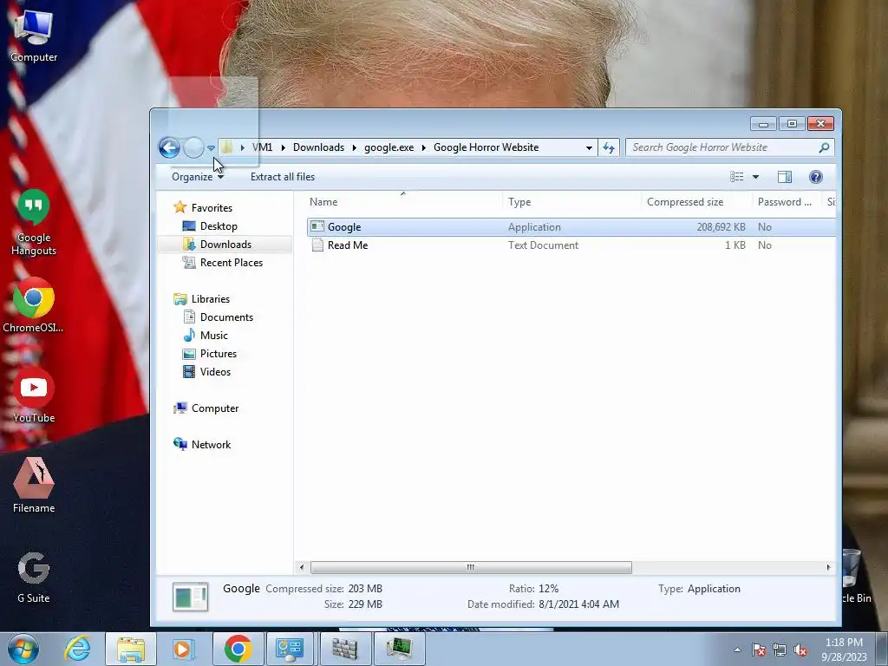This screenshot has width=888, height=666.
Task: Show hidden system tray icons
Action: 737,650
